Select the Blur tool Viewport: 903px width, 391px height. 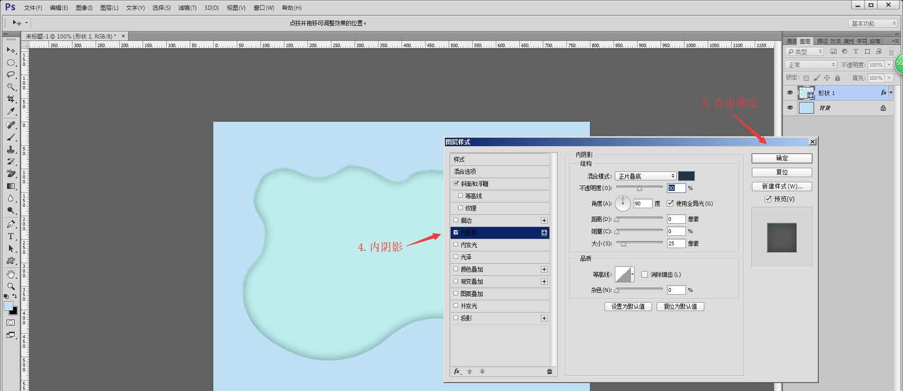point(11,198)
